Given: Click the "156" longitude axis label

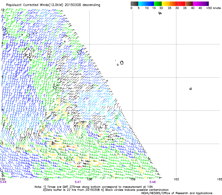Looking at the screenshot, I should pyautogui.click(x=89, y=179).
